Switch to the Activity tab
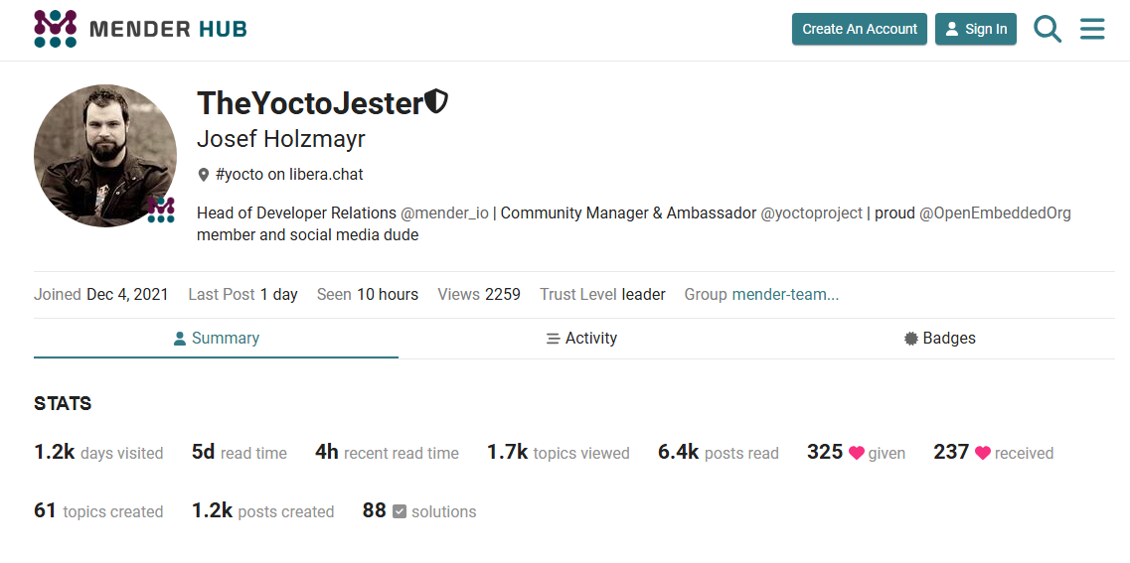The height and width of the screenshot is (563, 1130). (581, 339)
